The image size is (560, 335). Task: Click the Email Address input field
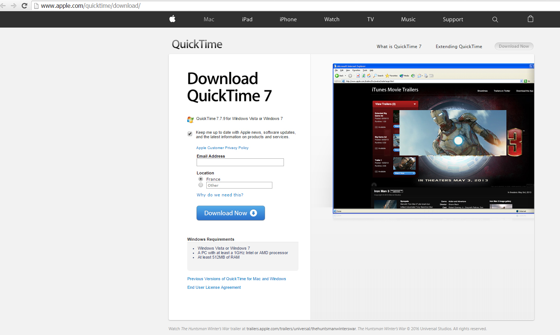240,162
